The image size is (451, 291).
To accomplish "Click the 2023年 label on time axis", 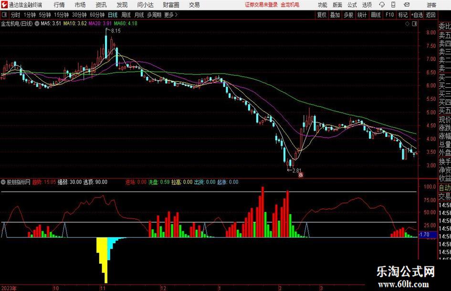I will pos(9,288).
